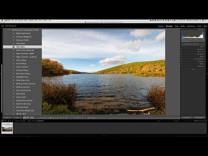
Task: Set the green color label
Action: (x=52, y=117)
